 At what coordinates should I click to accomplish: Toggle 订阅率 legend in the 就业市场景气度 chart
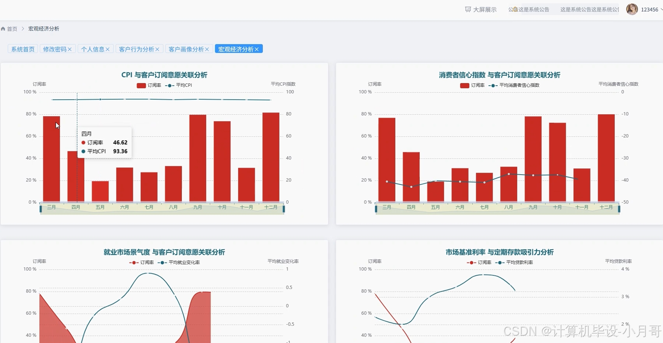tap(141, 262)
